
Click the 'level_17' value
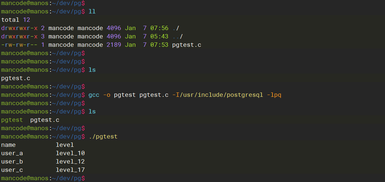(x=70, y=170)
